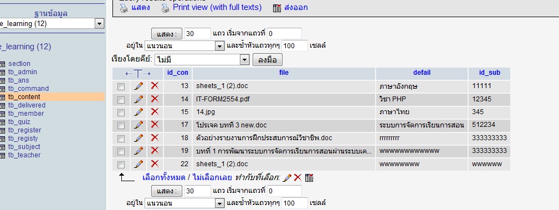Tick checkbox for id_con 18
The height and width of the screenshot is (210, 559).
point(121,139)
